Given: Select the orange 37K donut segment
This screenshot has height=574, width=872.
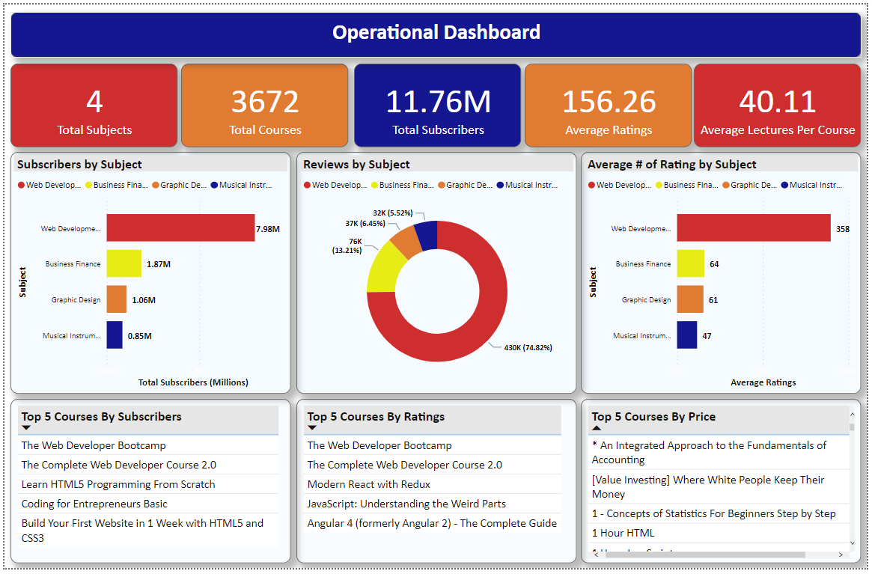Looking at the screenshot, I should 406,242.
